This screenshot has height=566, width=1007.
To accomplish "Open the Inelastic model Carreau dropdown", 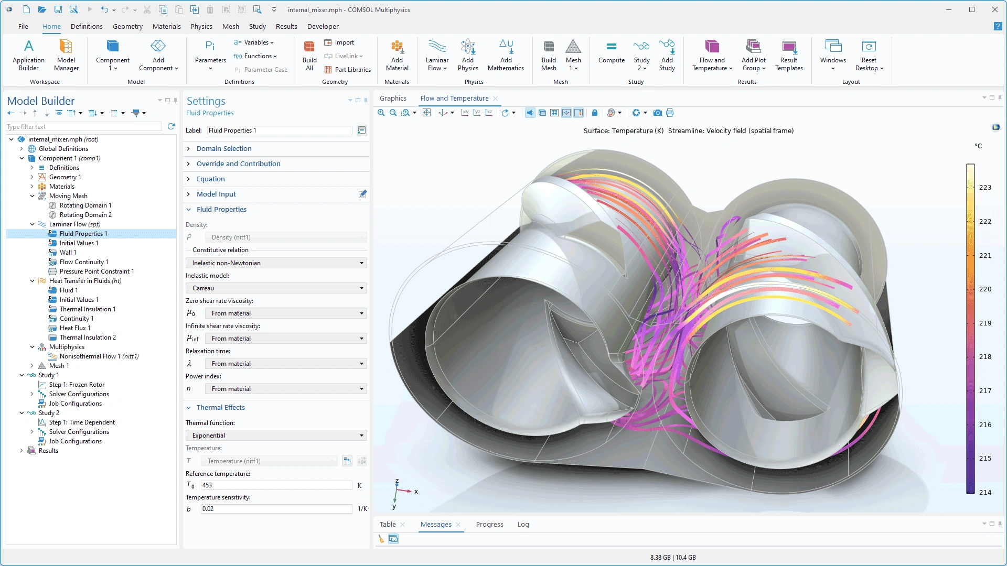I will pos(276,288).
